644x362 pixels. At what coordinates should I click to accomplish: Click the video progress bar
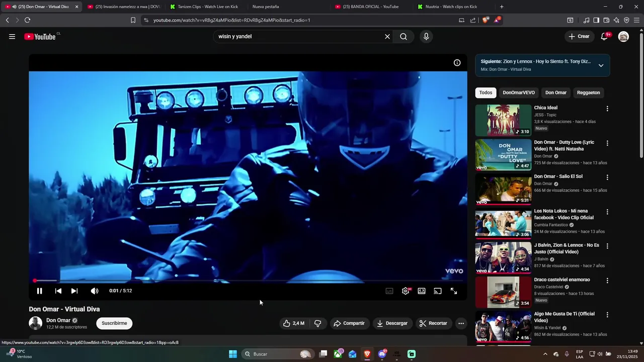coord(248,281)
